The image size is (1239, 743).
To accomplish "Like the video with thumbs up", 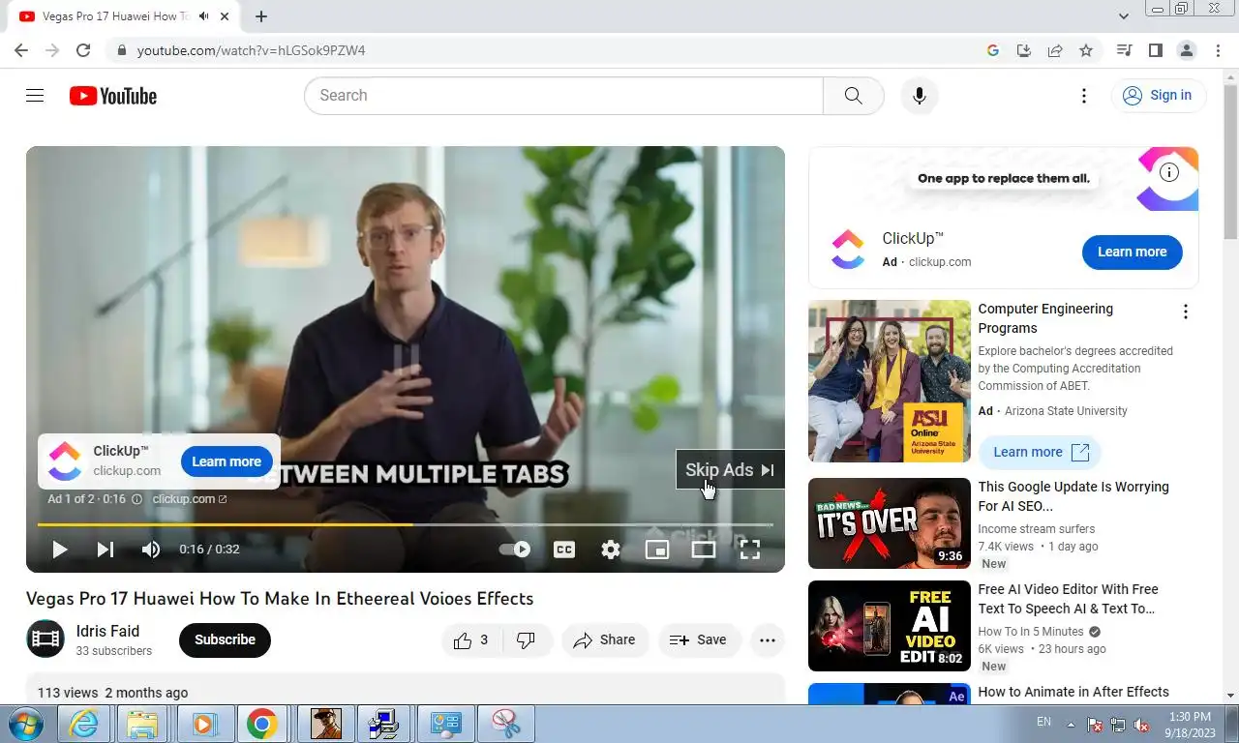I will point(471,639).
